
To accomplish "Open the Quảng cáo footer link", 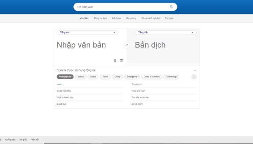I will 10,140.
